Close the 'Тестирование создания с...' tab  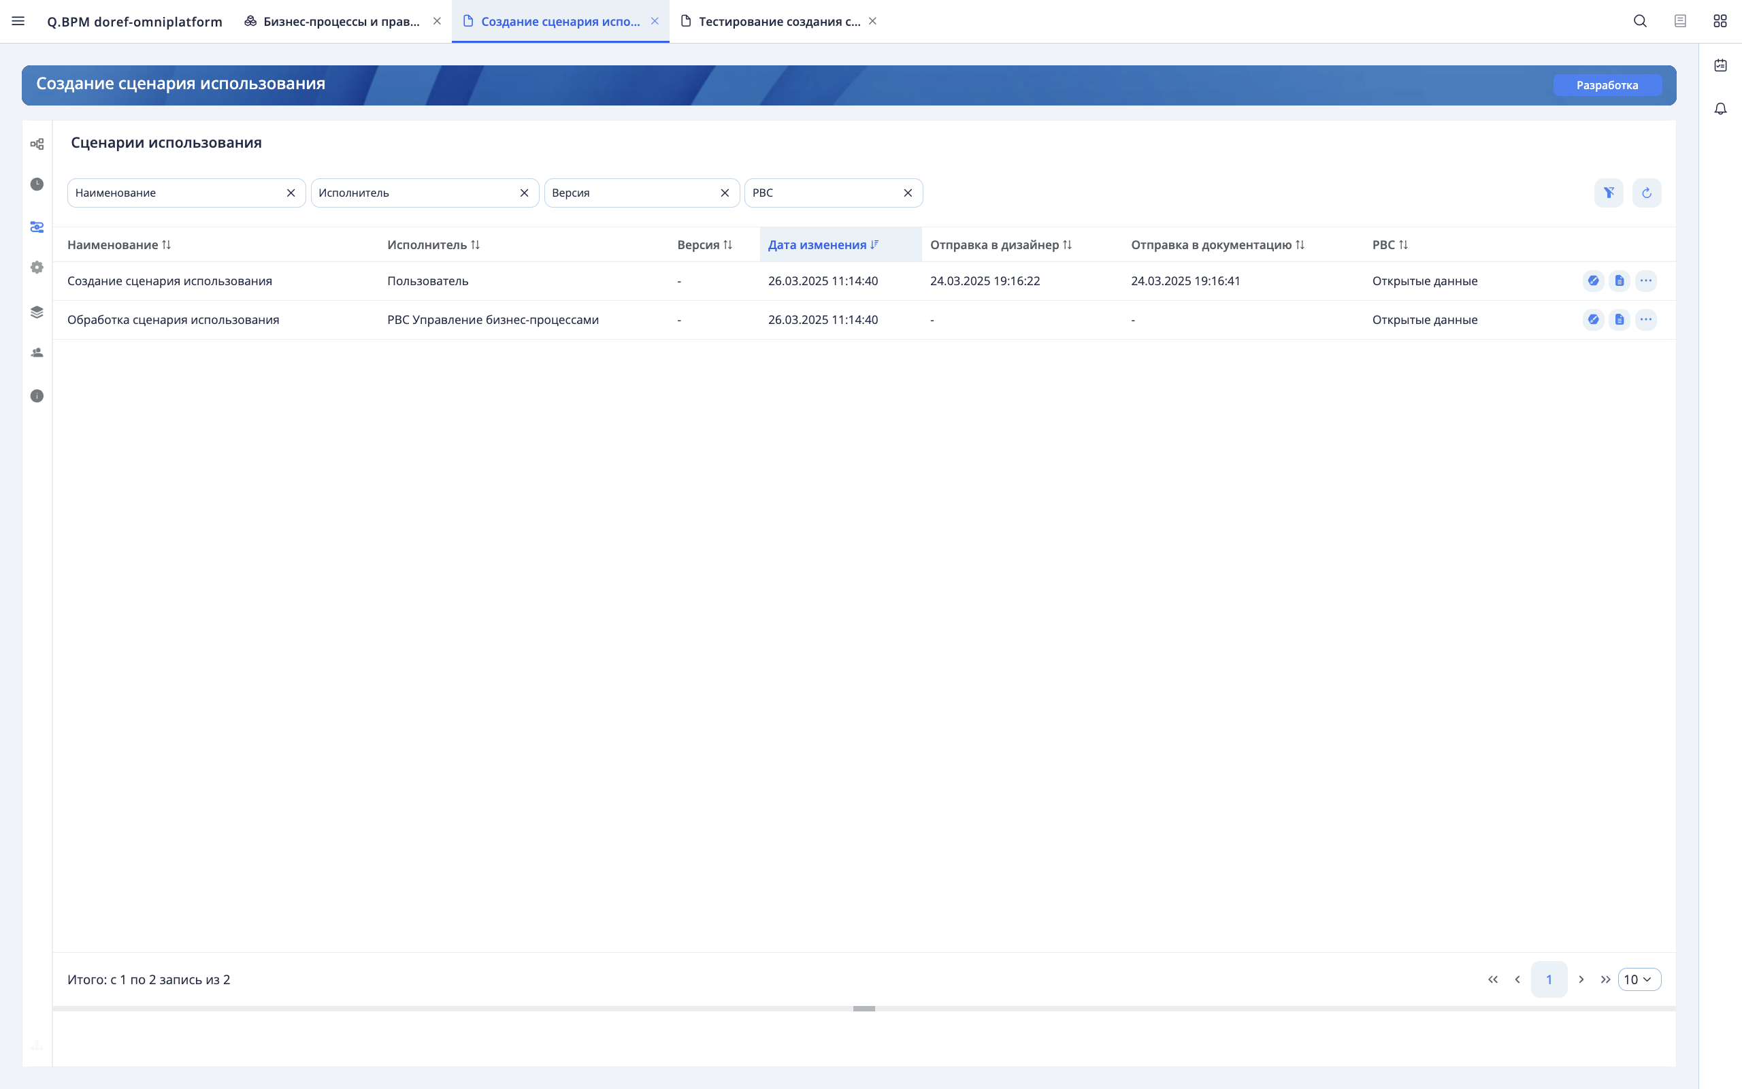872,21
